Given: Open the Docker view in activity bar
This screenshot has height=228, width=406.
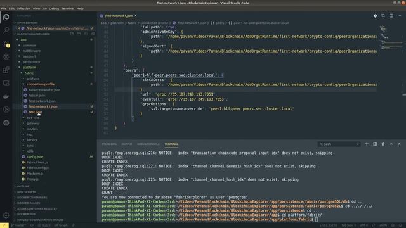Looking at the screenshot, I should (6, 96).
